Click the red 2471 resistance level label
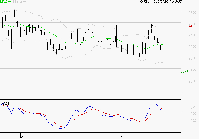The height and width of the screenshot is (139, 199). (x=192, y=26)
